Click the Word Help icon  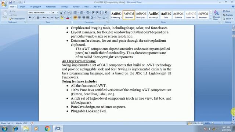[x=233, y=7]
